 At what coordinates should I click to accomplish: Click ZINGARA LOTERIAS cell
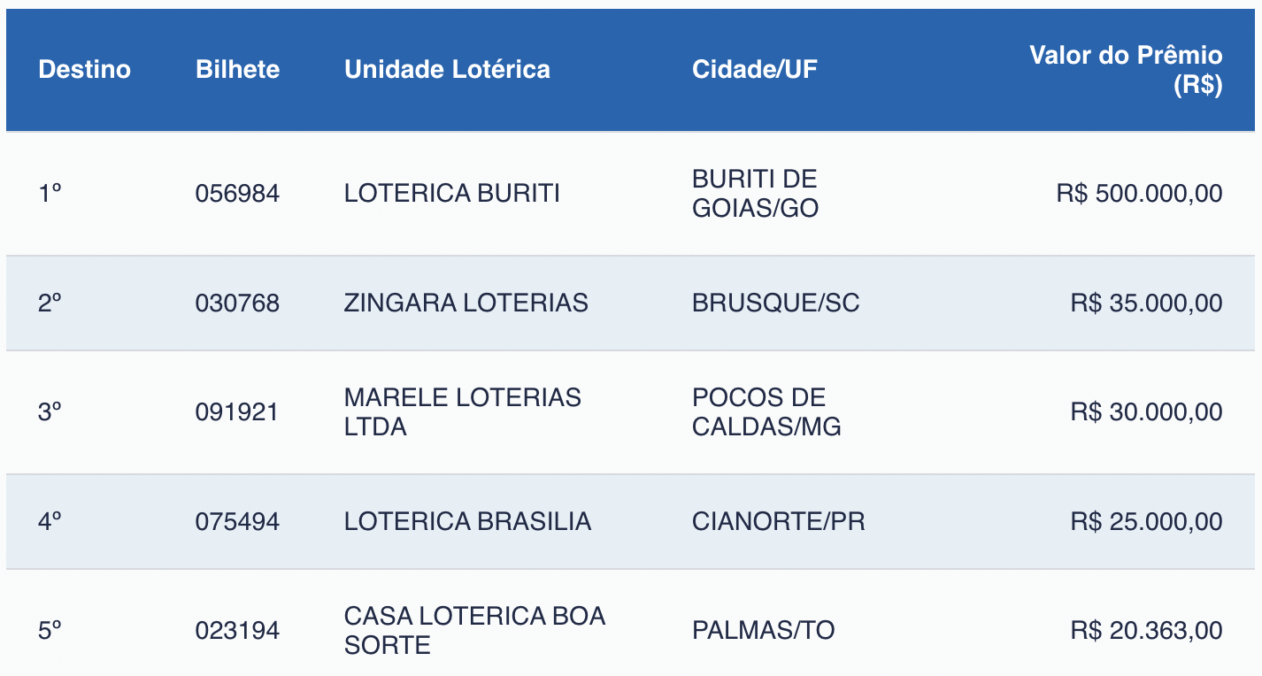point(466,303)
